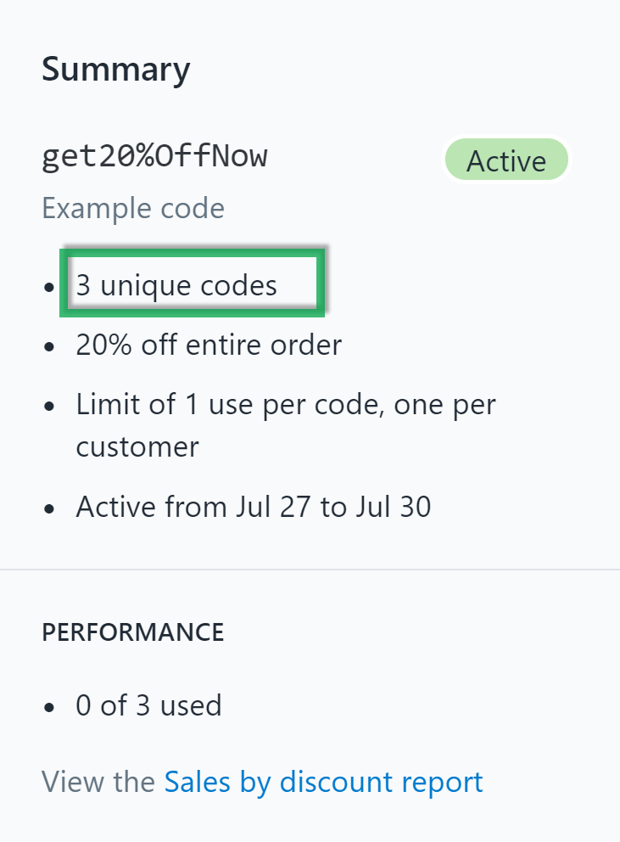Click the bullet point beside unique codes
The height and width of the screenshot is (842, 620).
pyautogui.click(x=48, y=289)
